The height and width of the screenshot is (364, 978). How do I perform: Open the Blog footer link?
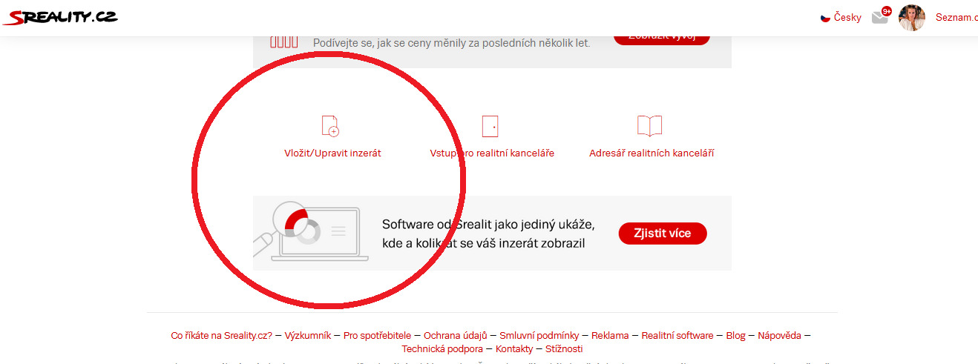(735, 336)
